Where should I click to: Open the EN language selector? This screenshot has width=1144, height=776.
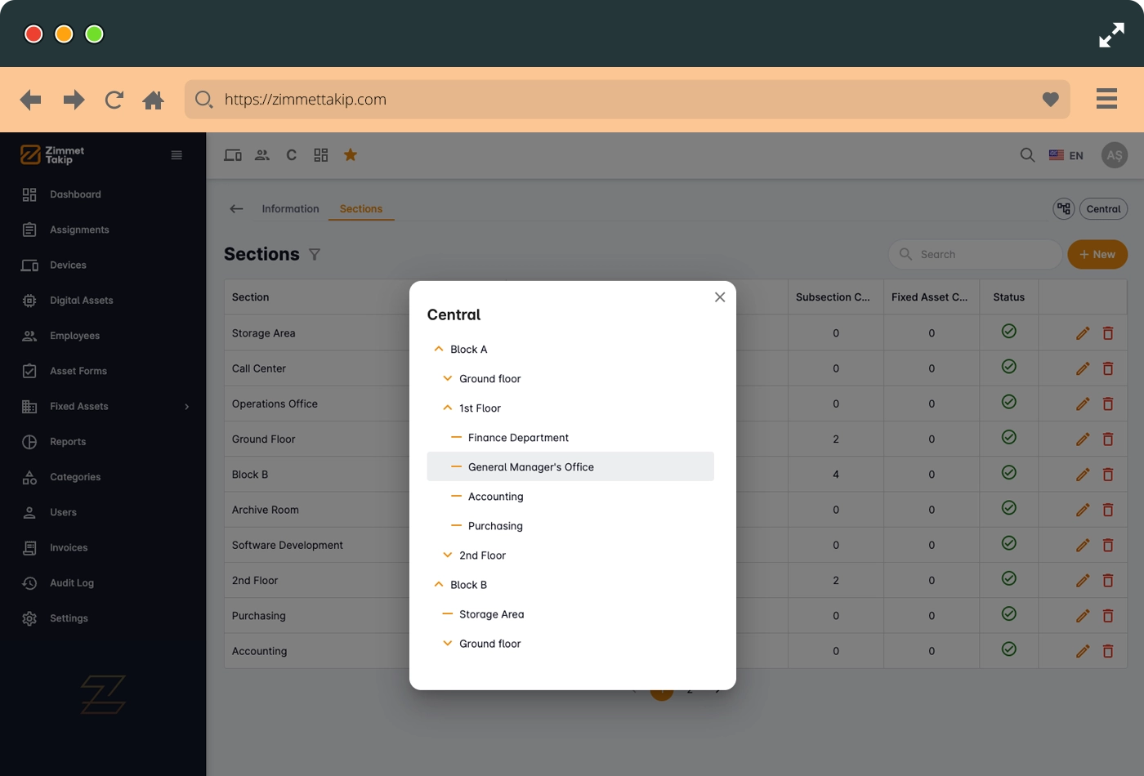point(1066,155)
